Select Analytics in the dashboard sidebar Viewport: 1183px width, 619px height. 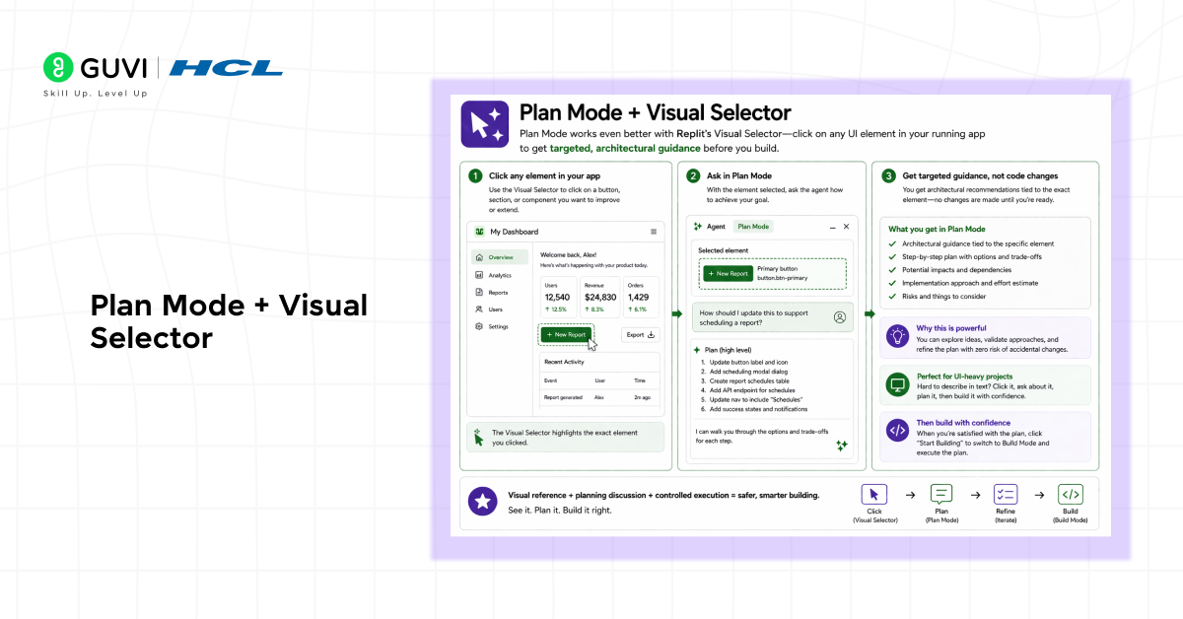[501, 275]
